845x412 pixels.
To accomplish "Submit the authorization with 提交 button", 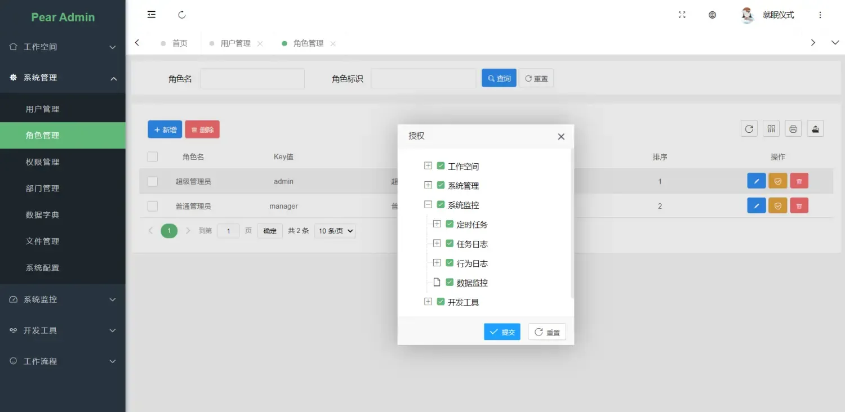I will pos(501,332).
